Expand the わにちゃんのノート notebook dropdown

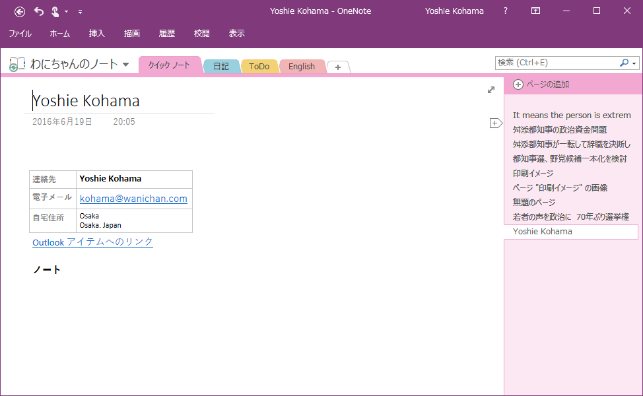(126, 65)
